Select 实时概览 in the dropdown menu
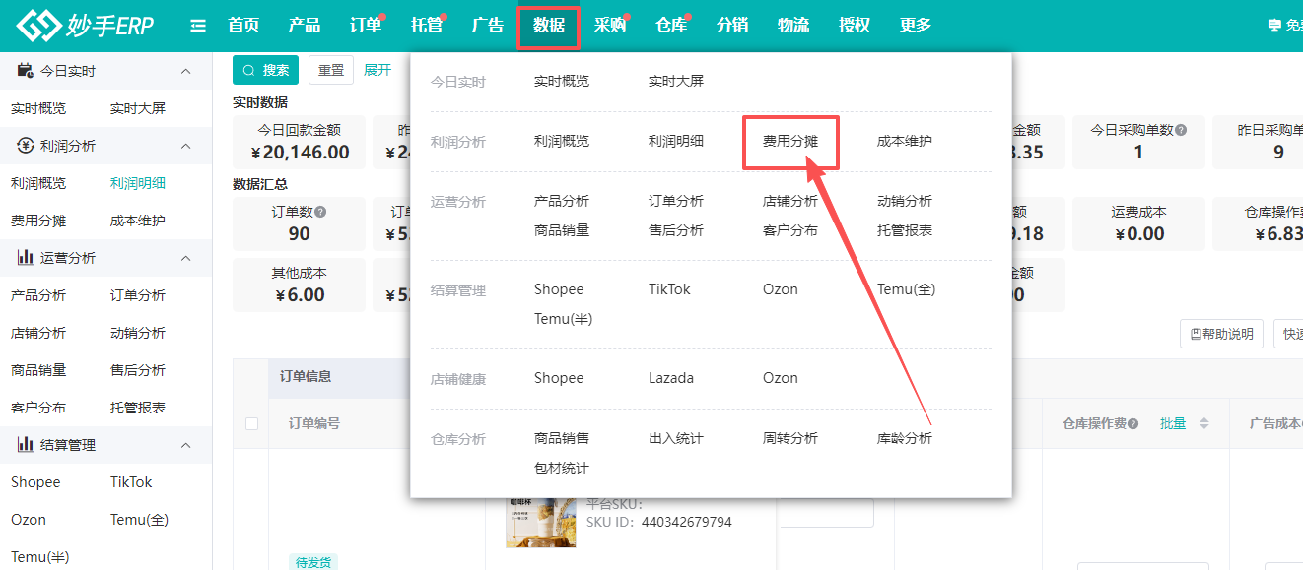1303x570 pixels. click(x=562, y=81)
